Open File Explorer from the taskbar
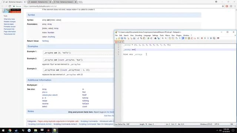237x133 pixels. [x=36, y=130]
